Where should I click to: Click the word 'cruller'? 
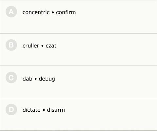[x=31, y=46]
